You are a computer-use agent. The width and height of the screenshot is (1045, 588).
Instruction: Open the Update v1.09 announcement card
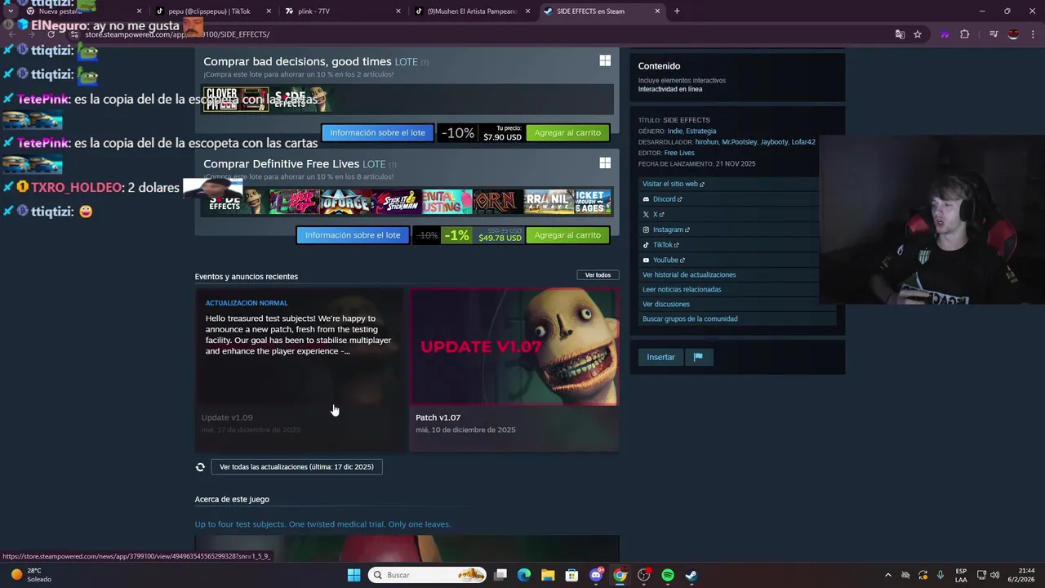click(x=300, y=369)
